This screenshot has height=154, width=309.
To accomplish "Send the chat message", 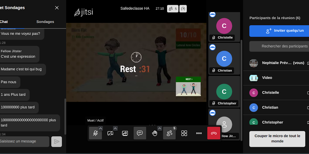I will (x=57, y=142).
